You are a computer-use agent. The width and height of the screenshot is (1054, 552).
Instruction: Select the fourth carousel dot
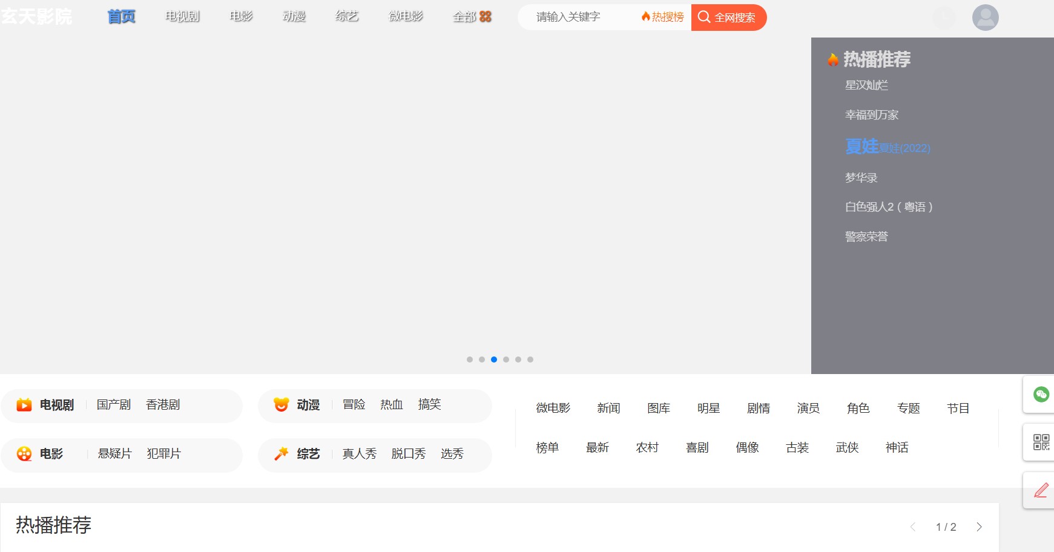click(506, 360)
